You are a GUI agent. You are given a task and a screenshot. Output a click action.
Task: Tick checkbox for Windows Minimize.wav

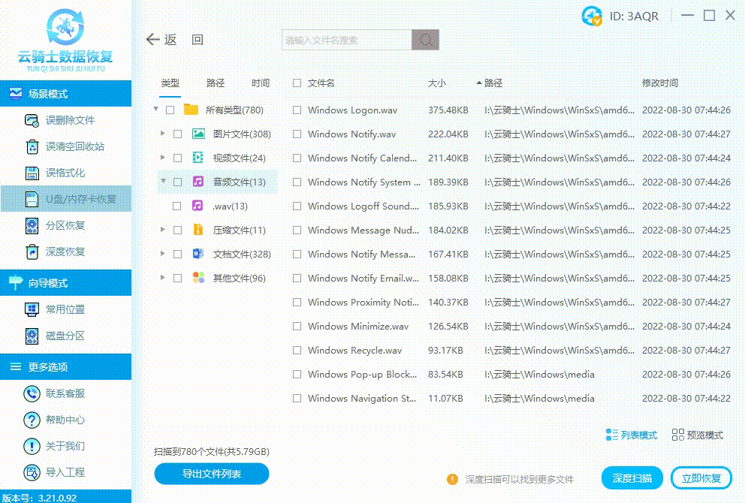pyautogui.click(x=297, y=327)
